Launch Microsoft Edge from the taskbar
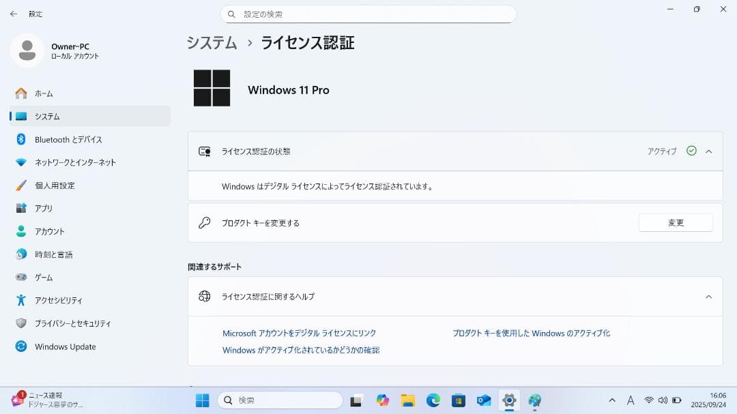Viewport: 737px width, 414px height. coord(432,400)
